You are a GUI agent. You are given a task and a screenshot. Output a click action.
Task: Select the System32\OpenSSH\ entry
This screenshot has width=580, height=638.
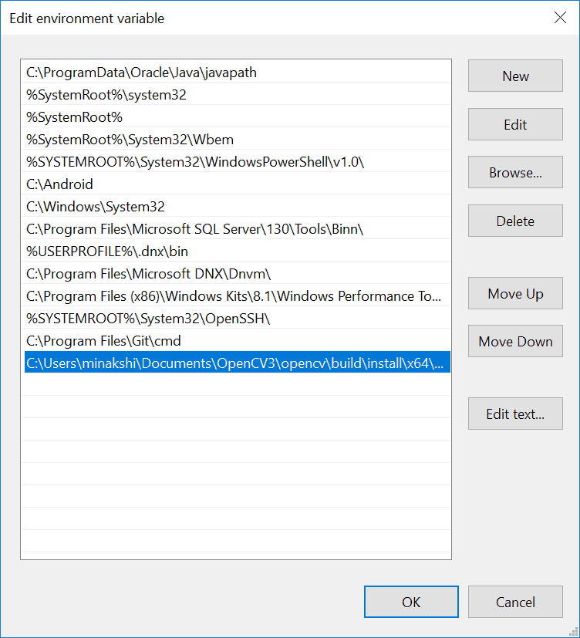click(x=237, y=319)
